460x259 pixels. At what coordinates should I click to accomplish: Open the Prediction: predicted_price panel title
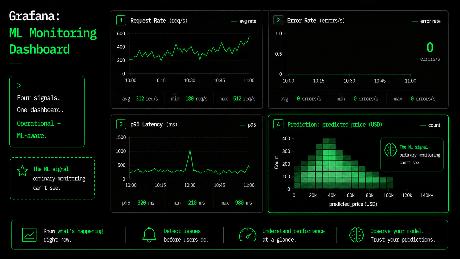point(335,124)
